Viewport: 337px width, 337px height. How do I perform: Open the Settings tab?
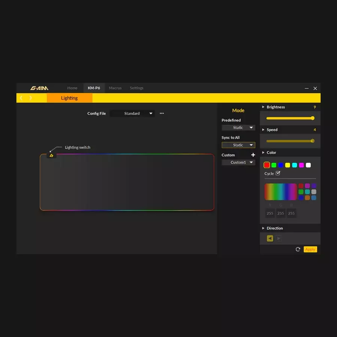point(137,88)
